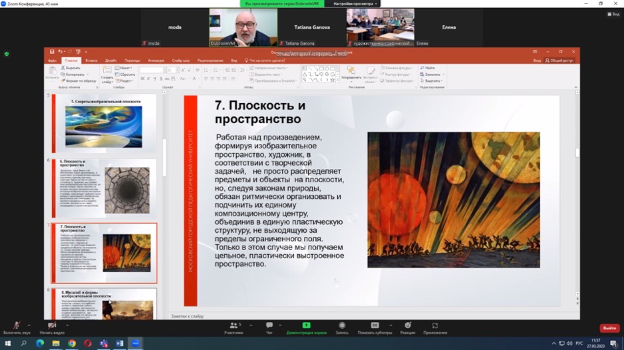Select slide 6 thumbnail in panel
The image size is (624, 350).
[x=105, y=188]
